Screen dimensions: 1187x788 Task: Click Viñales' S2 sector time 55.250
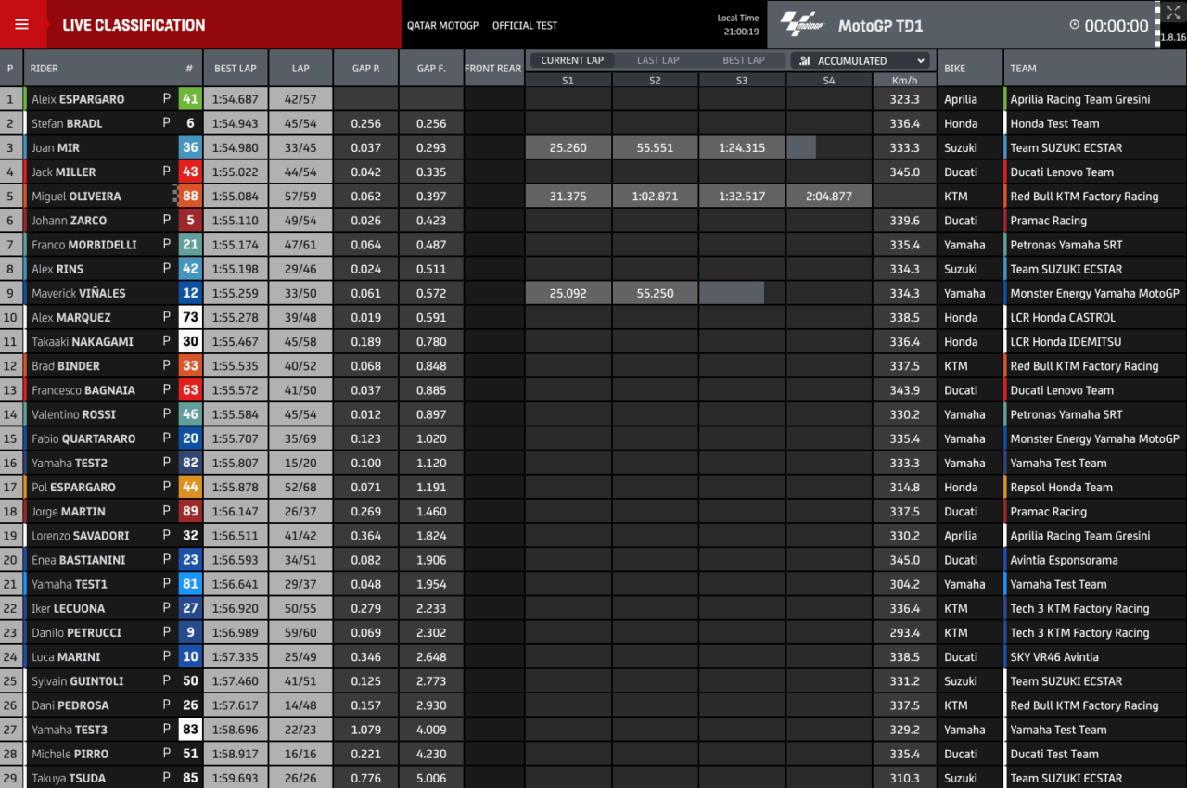[x=655, y=293]
